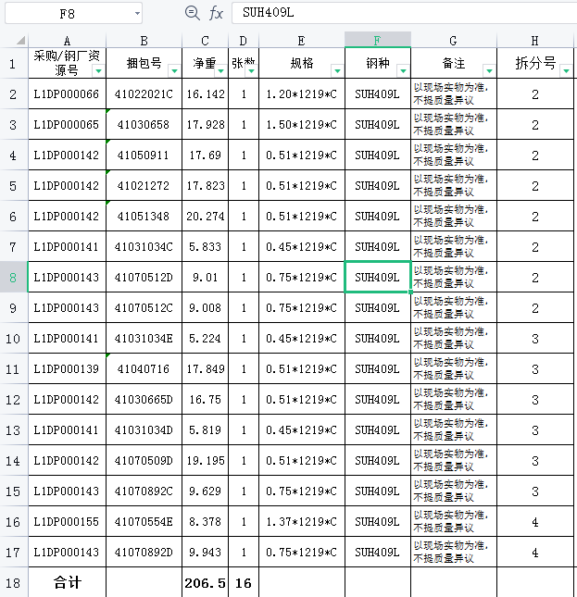577x597 pixels.
Task: Open the filter arrow for 净重 column
Action: 220,71
